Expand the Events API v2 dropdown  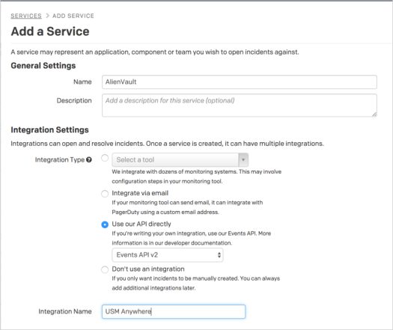[168, 255]
